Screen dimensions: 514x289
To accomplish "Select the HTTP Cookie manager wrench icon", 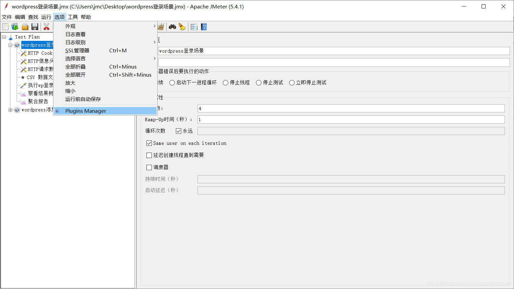I will [23, 53].
